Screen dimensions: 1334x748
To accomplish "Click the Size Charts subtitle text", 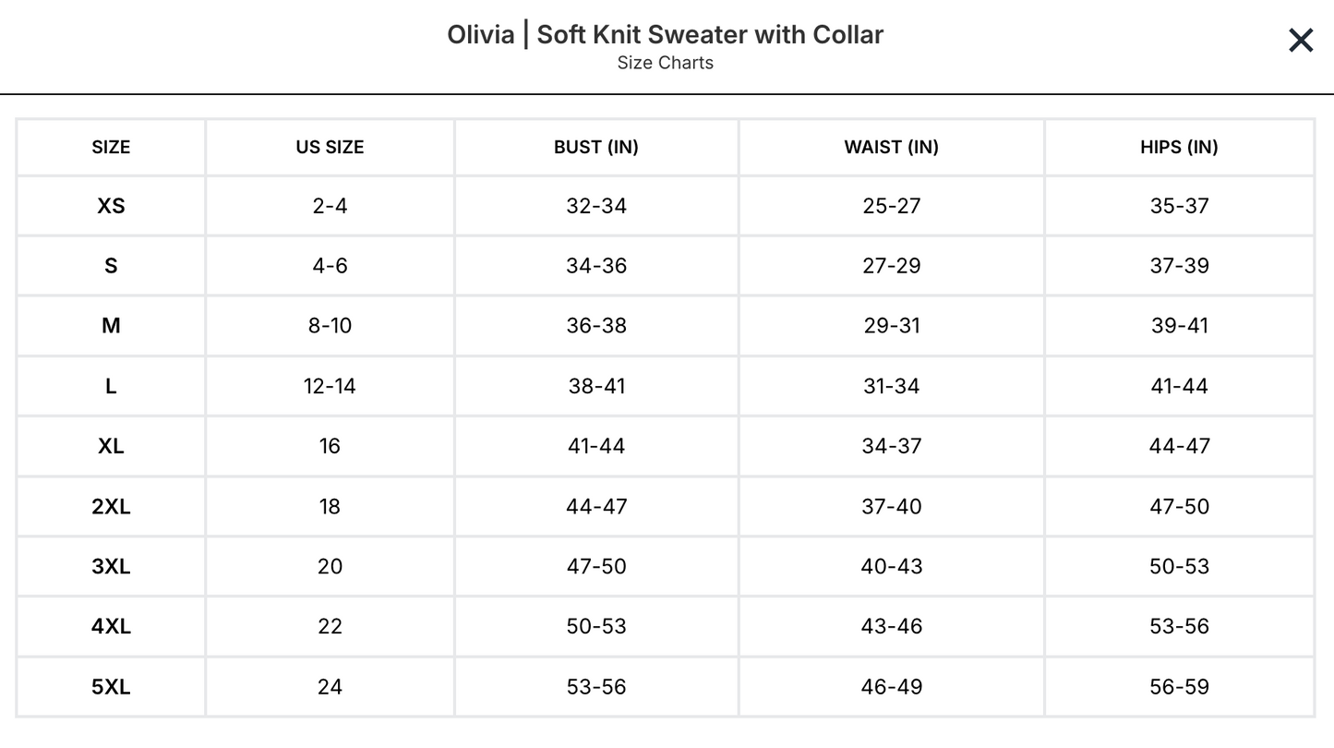I will [x=667, y=63].
